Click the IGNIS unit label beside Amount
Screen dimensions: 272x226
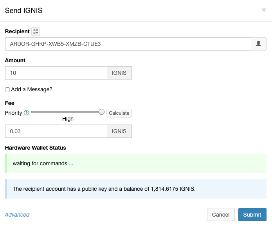pyautogui.click(x=119, y=73)
